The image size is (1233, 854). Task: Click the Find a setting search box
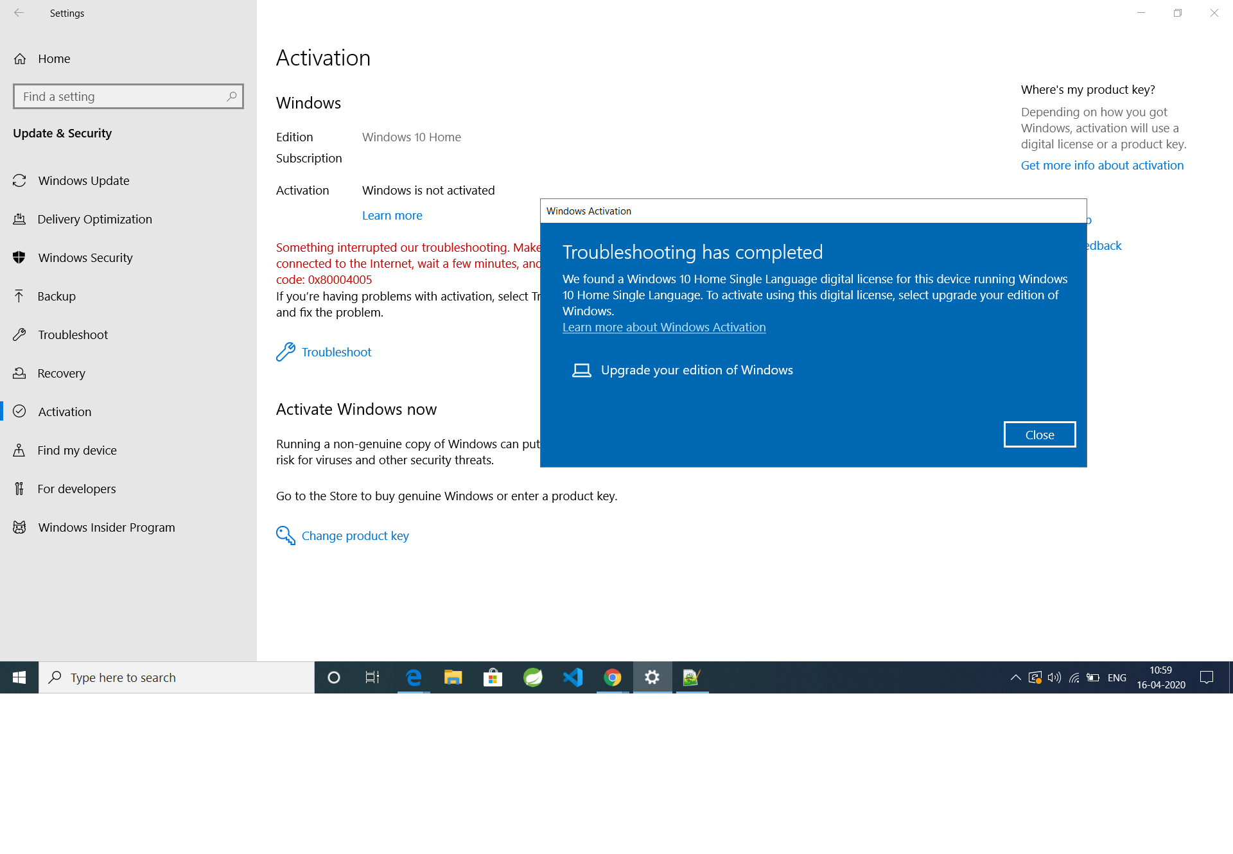pos(128,96)
